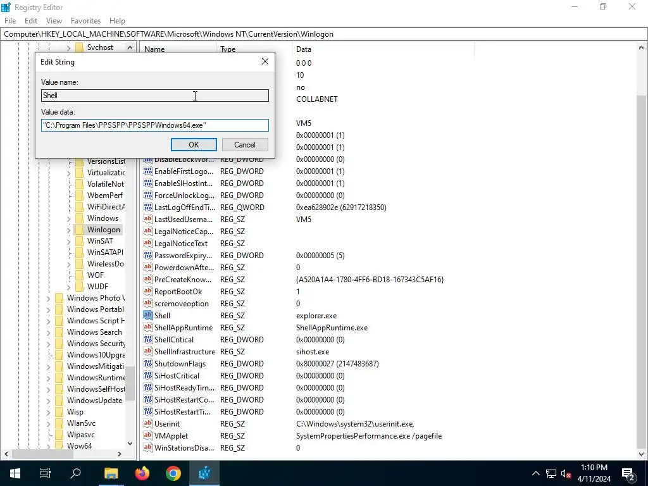
Task: Click the scremoveoption string icon
Action: [147, 303]
